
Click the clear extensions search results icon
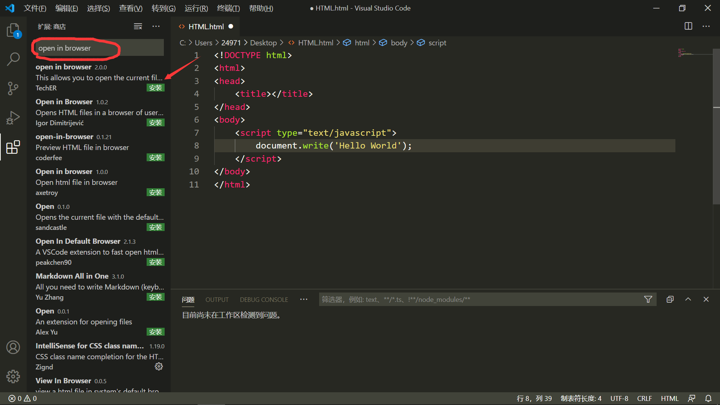point(138,26)
